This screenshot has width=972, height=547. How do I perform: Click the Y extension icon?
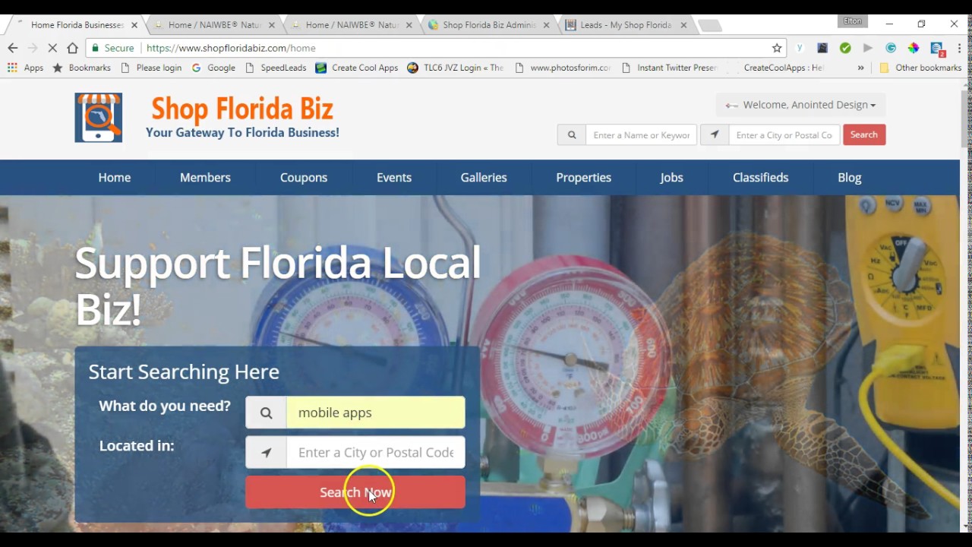coord(800,48)
